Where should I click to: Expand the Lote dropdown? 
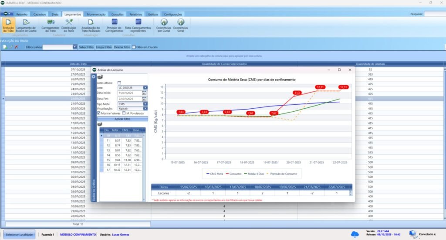pyautogui.click(x=145, y=88)
